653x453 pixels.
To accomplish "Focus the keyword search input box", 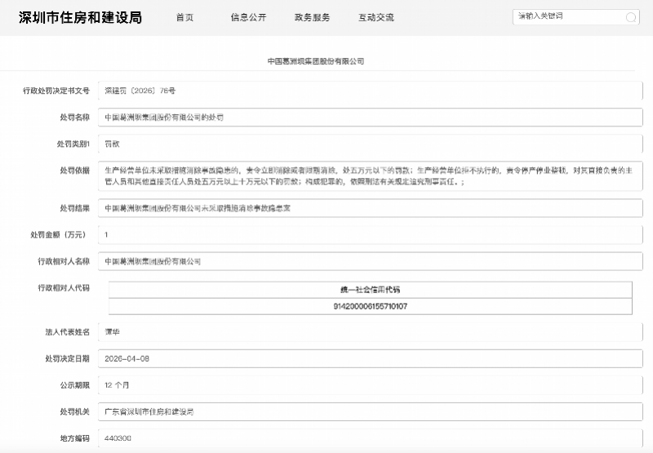I will tap(576, 17).
